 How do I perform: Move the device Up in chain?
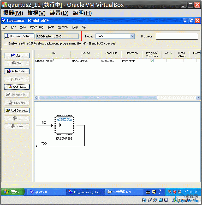click(x=17, y=118)
